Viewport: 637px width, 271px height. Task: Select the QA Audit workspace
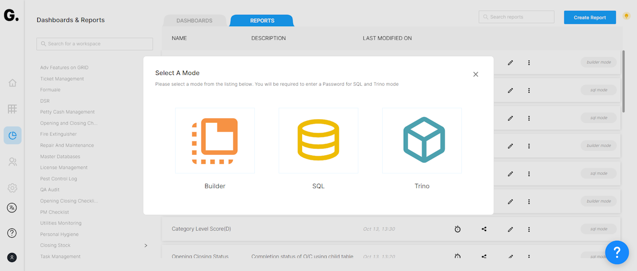pos(50,190)
